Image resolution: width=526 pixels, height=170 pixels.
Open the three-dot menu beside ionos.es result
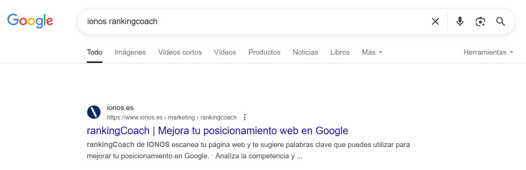245,117
